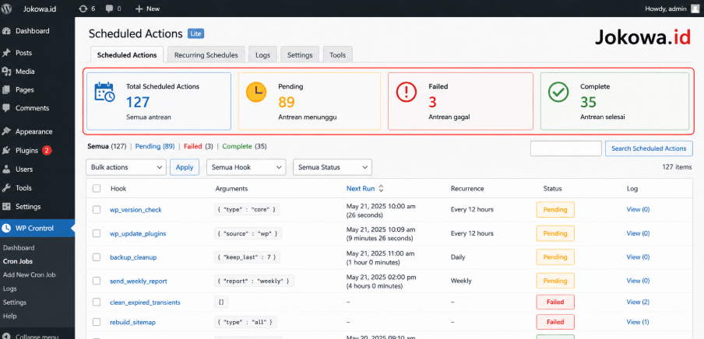Screen dimensions: 704x339
Task: Click the Posts pin icon
Action: pos(6,53)
